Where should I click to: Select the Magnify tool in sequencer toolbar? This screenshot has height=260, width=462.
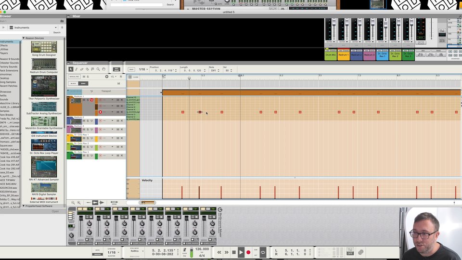98,69
